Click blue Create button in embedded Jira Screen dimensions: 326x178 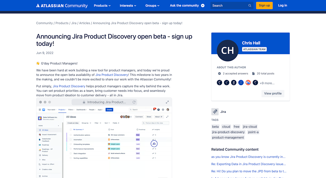tap(109, 110)
